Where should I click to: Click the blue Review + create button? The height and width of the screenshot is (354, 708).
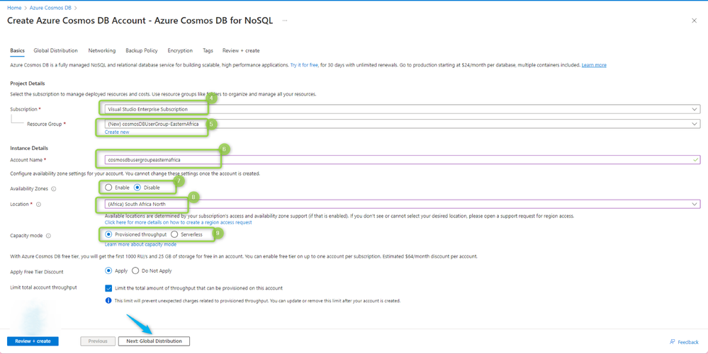33,341
